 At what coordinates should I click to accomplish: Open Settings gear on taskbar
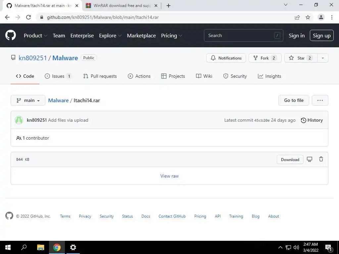pyautogui.click(x=73, y=247)
